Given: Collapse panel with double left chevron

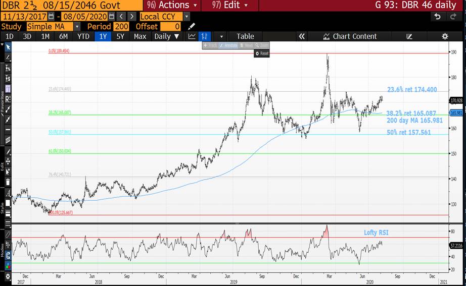Looking at the screenshot, I should click(x=302, y=36).
